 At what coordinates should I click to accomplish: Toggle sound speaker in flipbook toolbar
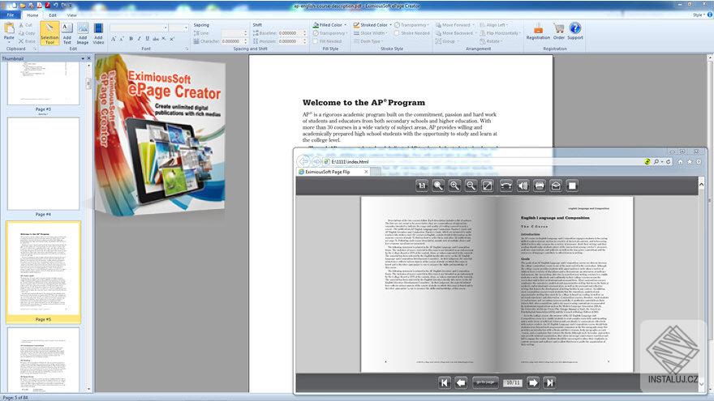(x=523, y=186)
